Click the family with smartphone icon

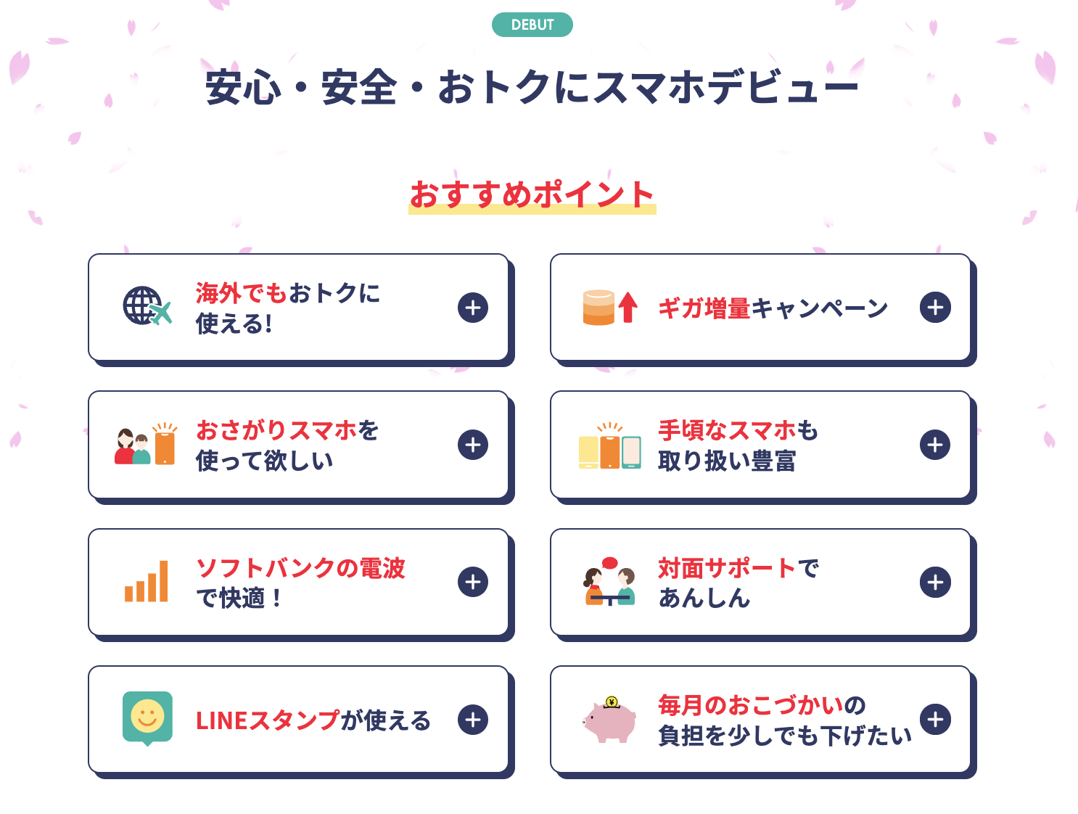pyautogui.click(x=145, y=444)
